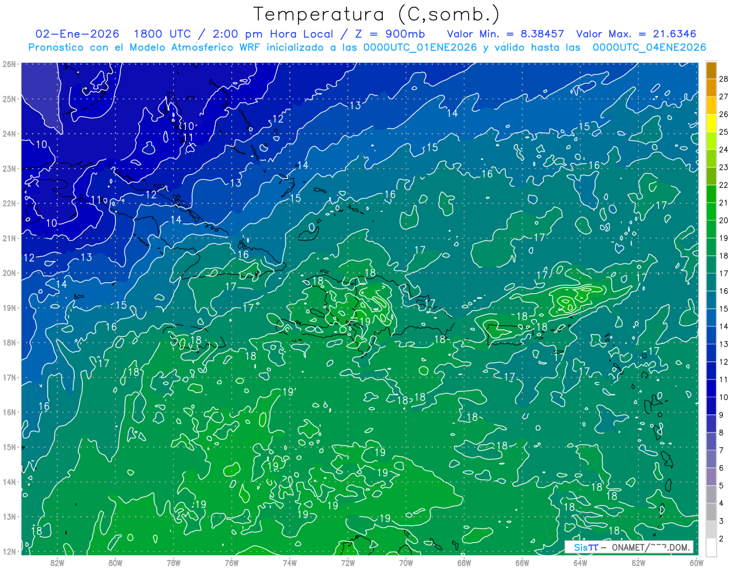The height and width of the screenshot is (571, 740).
Task: Pick the white swatch beside legend value 2
Action: click(711, 547)
